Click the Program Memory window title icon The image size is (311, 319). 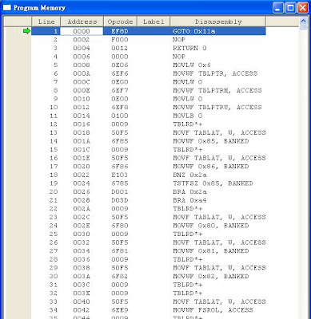(7, 7)
